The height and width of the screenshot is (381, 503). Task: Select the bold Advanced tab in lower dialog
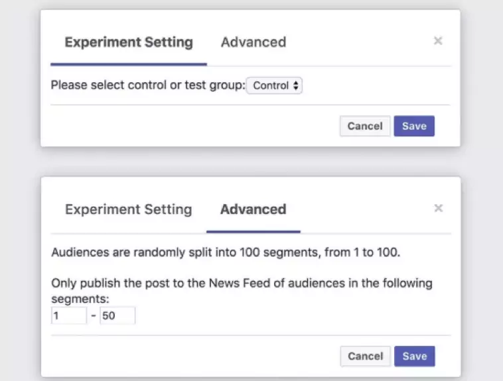(x=253, y=209)
